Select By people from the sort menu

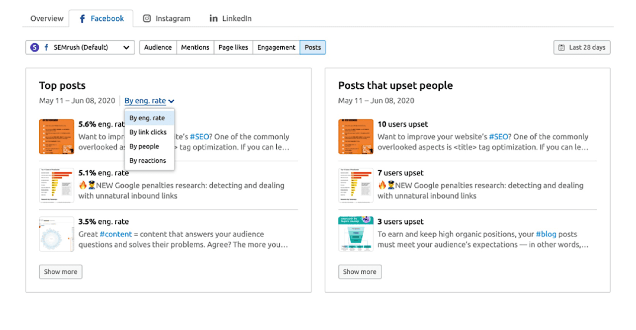146,146
